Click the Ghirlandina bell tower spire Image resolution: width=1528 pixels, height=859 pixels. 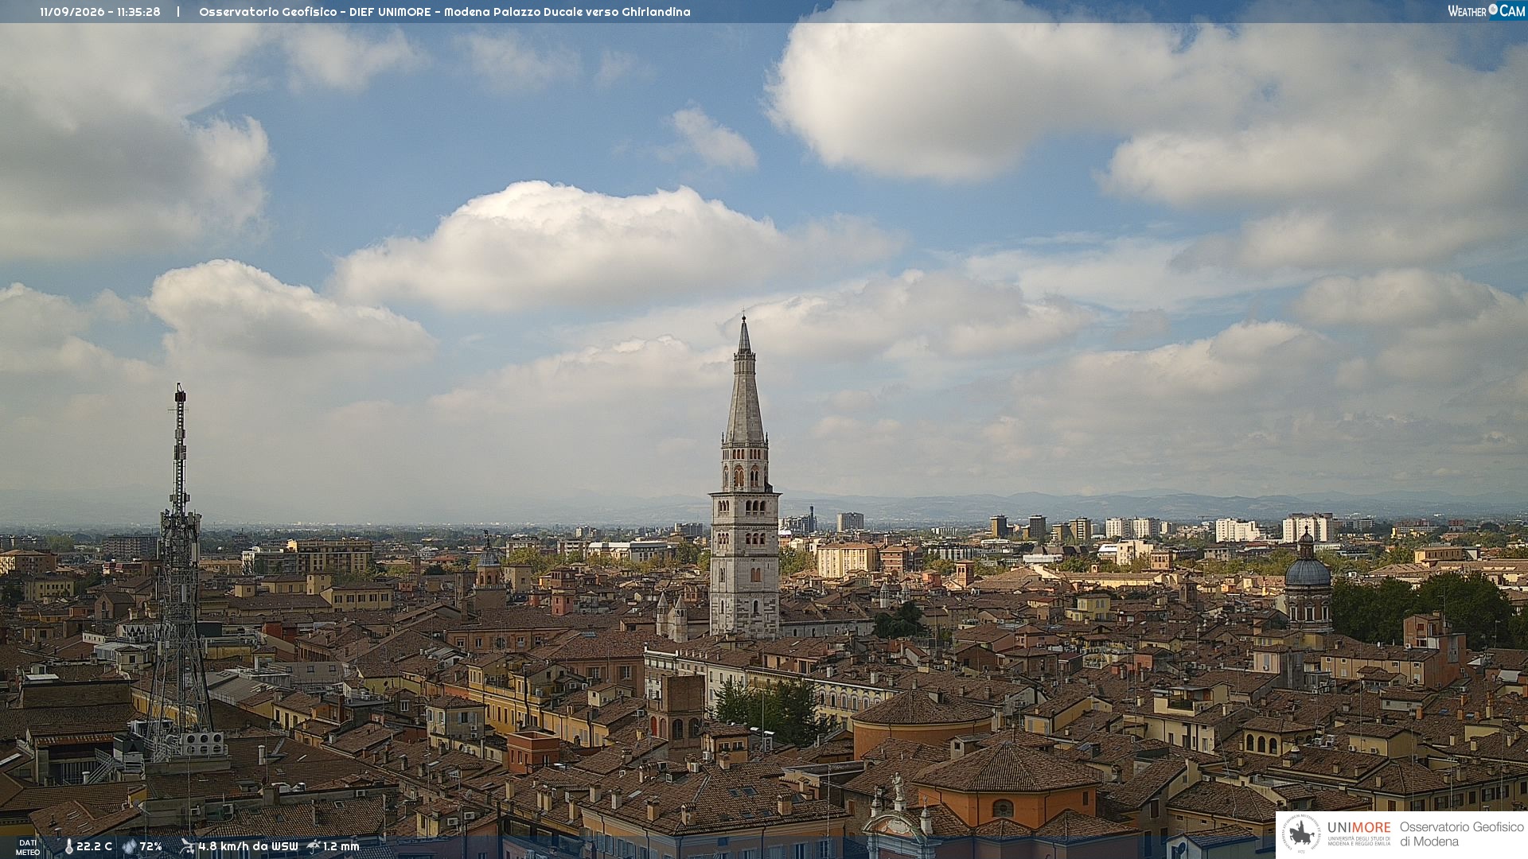[745, 380]
